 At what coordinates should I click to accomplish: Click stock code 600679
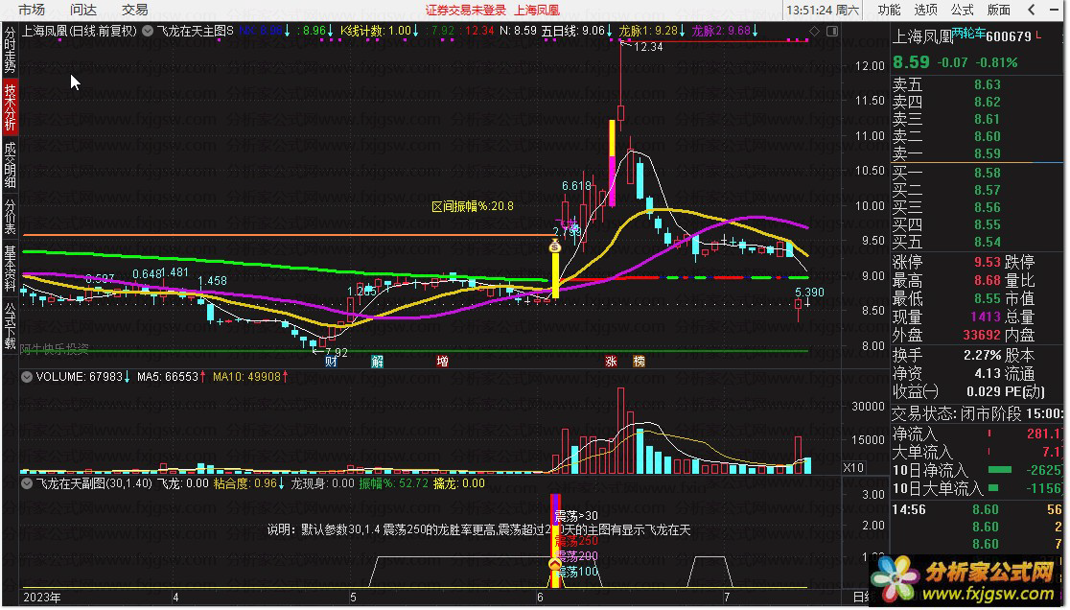pos(1009,36)
